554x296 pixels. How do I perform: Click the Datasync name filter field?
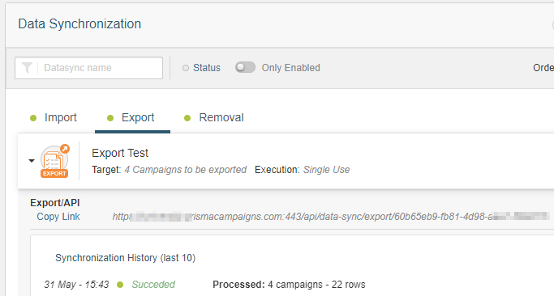coord(88,68)
